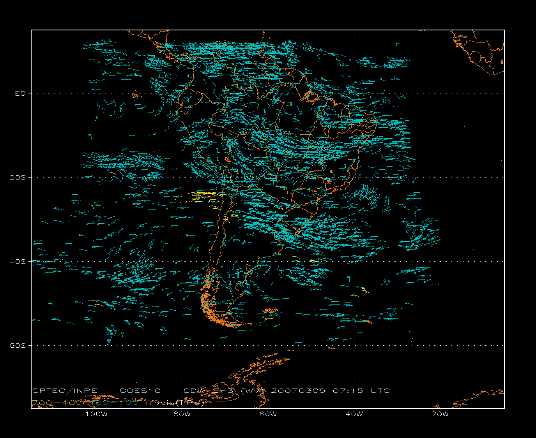The width and height of the screenshot is (536, 438).
Task: Click the GOES10 satellite label
Action: pyautogui.click(x=140, y=391)
